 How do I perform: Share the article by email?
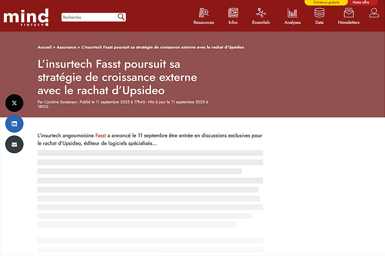point(15,145)
